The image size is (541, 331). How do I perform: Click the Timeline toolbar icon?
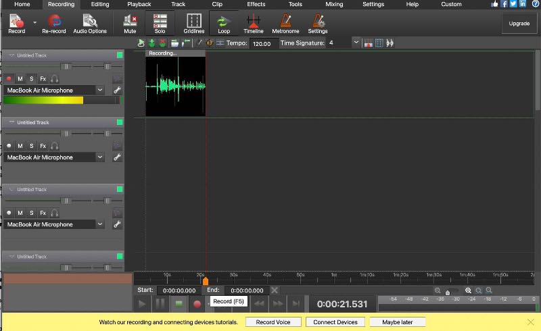point(254,24)
